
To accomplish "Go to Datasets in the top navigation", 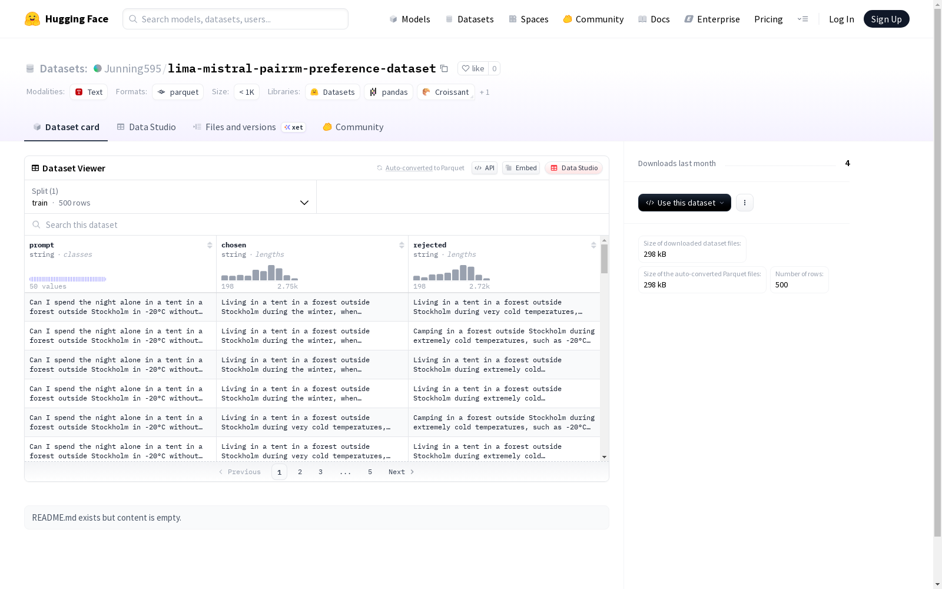I will coord(469,19).
